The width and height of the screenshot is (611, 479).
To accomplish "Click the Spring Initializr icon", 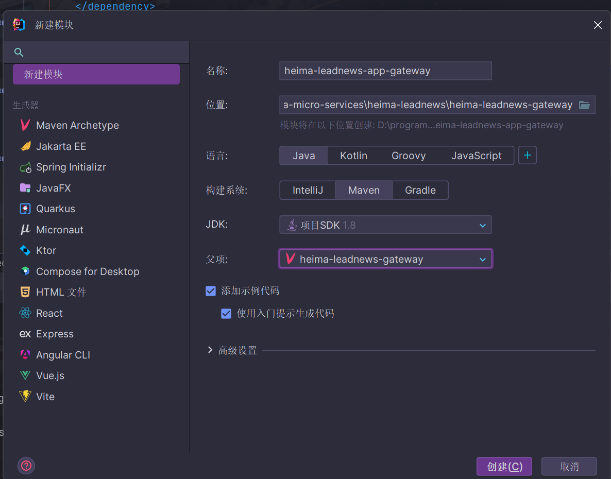I will [x=25, y=167].
